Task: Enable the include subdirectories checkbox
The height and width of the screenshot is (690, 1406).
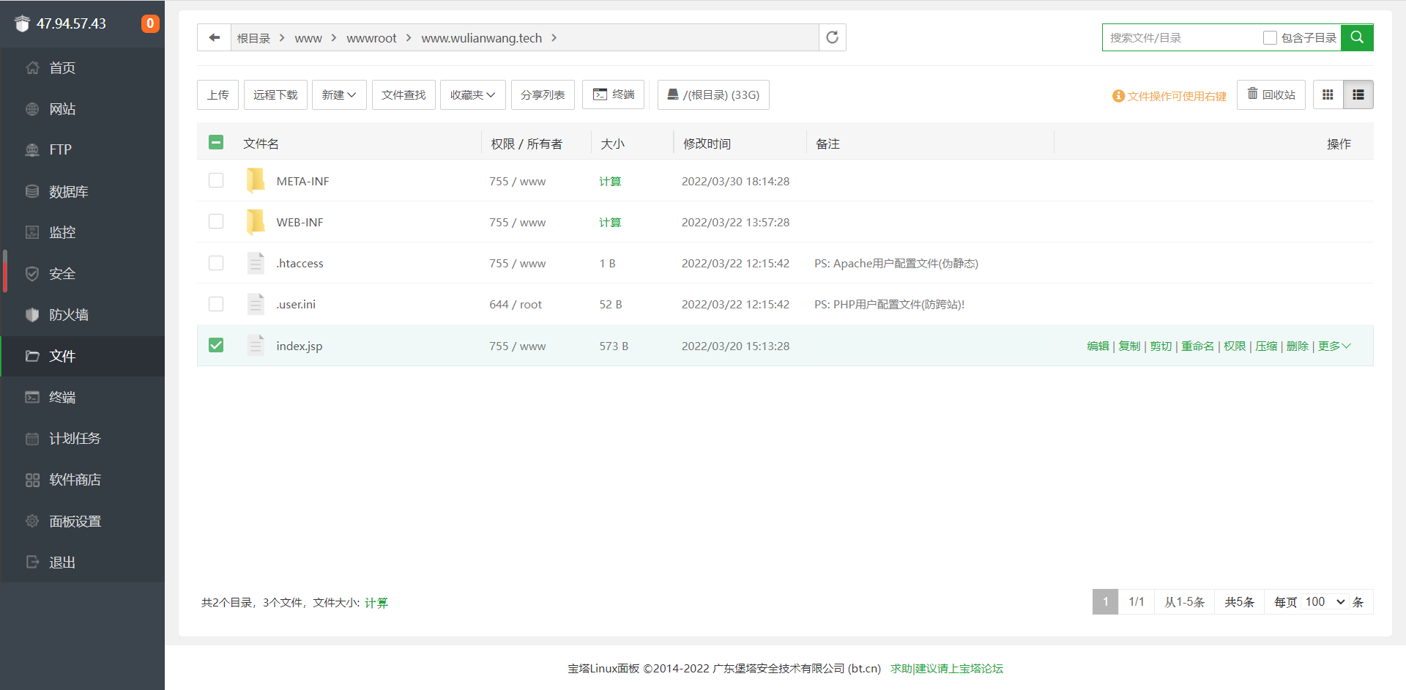Action: (x=1270, y=37)
